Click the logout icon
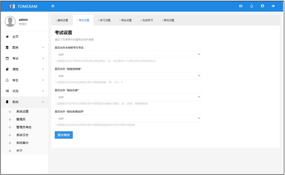Viewport: 285px width, 175px height. (273, 6)
